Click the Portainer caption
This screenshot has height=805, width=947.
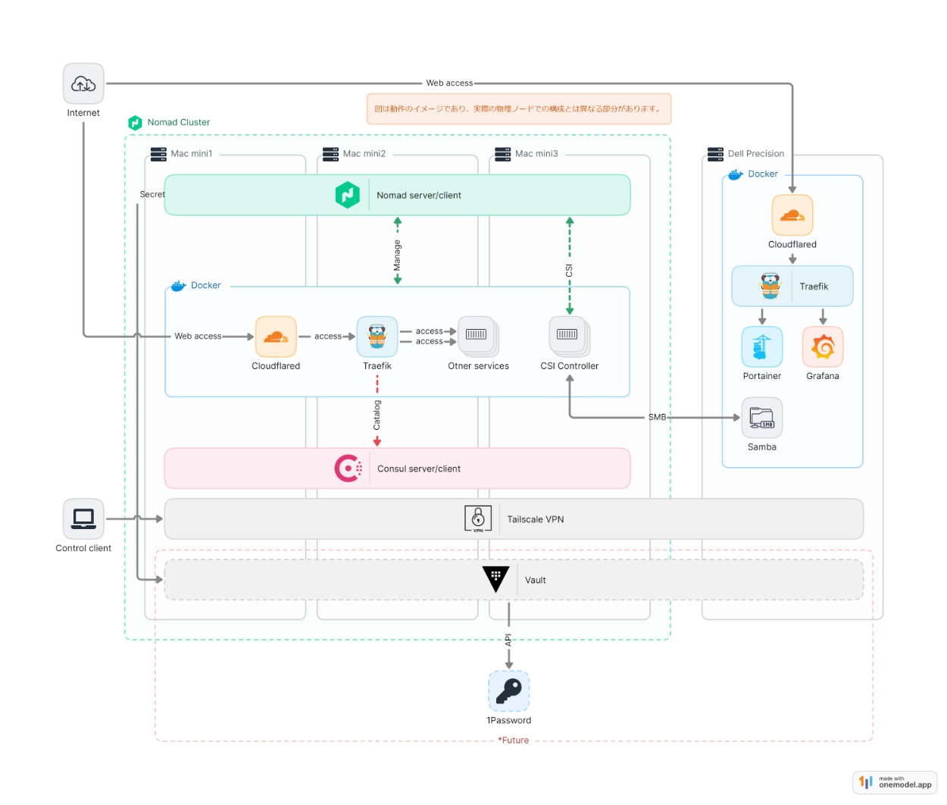(762, 376)
